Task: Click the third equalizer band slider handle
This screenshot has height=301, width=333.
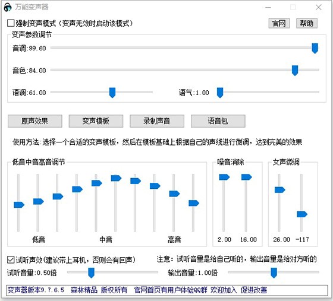Action: [58, 197]
